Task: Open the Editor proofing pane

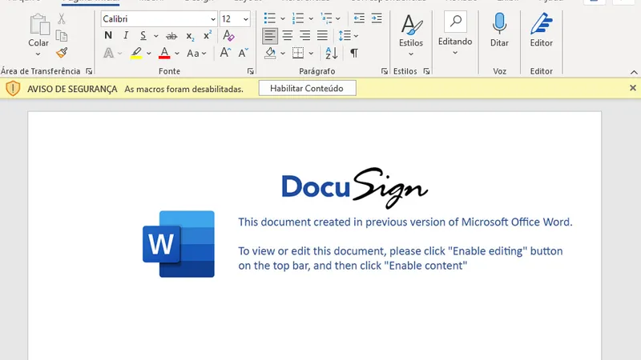Action: tap(542, 30)
